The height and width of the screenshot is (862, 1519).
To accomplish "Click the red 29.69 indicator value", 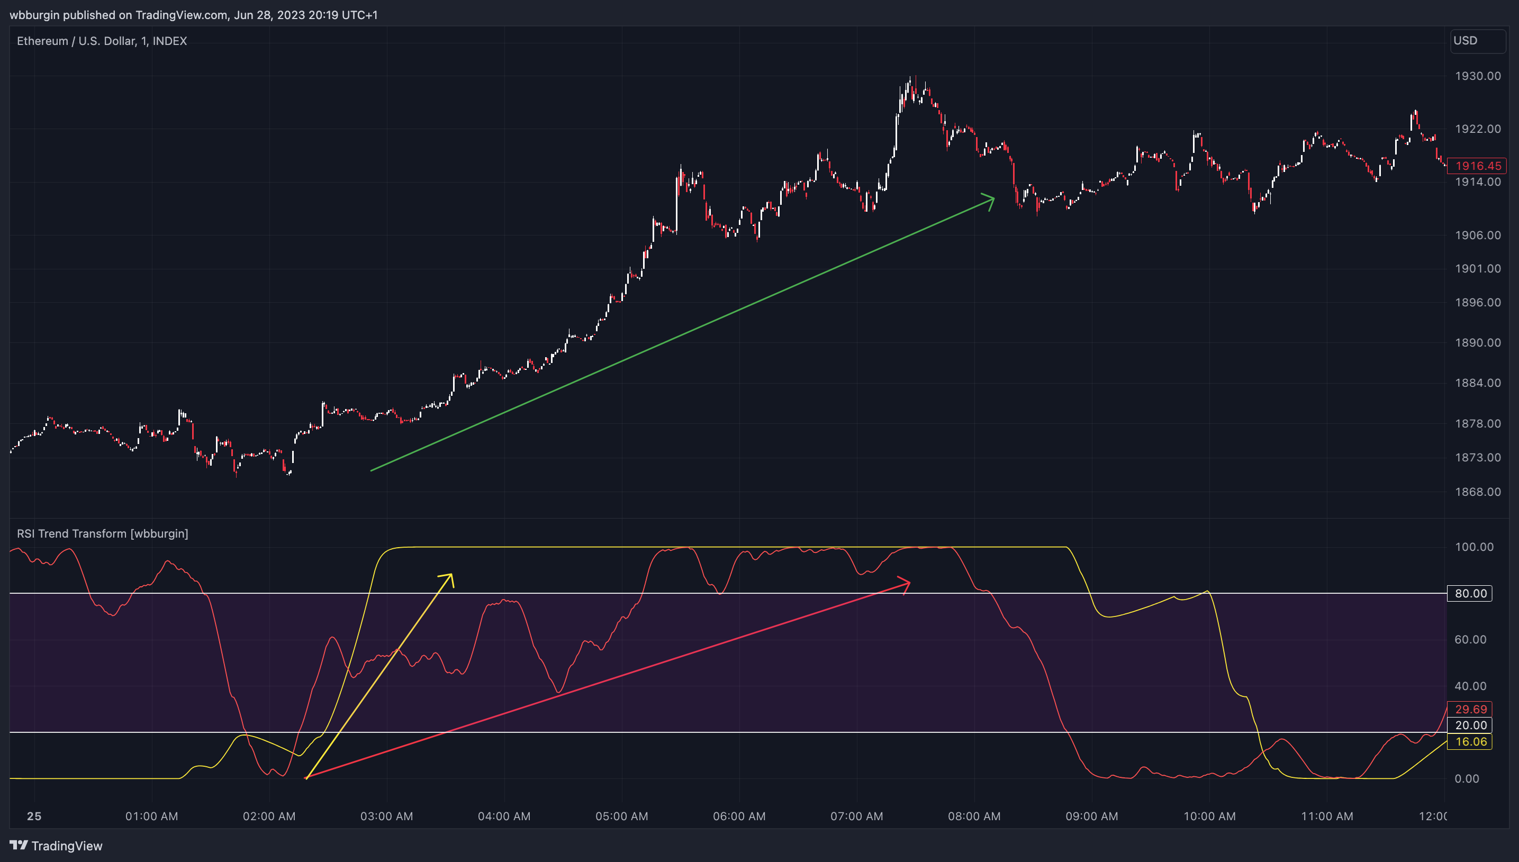I will point(1470,709).
